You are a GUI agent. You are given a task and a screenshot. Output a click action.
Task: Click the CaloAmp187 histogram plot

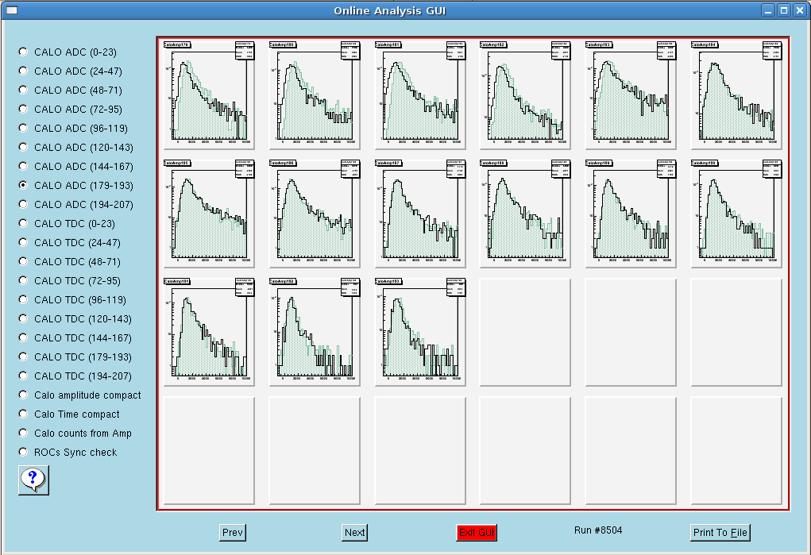point(420,214)
